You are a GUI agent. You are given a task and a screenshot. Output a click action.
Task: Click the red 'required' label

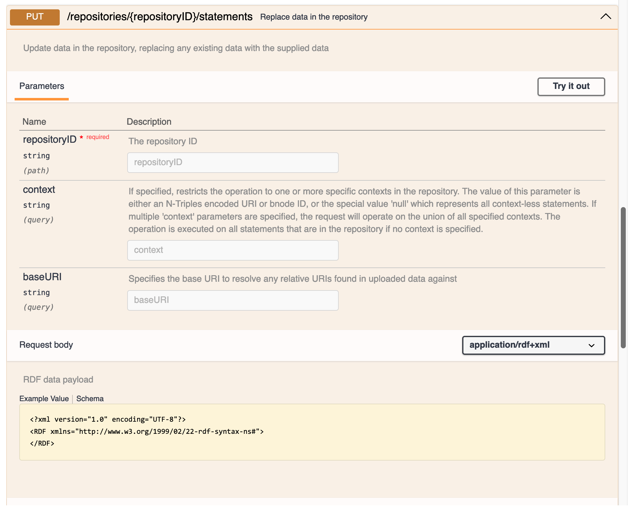pyautogui.click(x=98, y=137)
